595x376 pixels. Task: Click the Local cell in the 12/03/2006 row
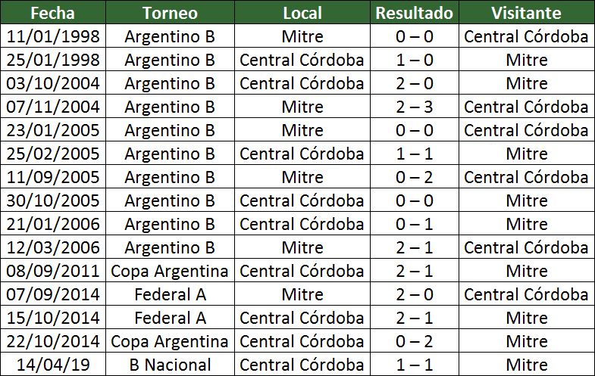coord(302,247)
